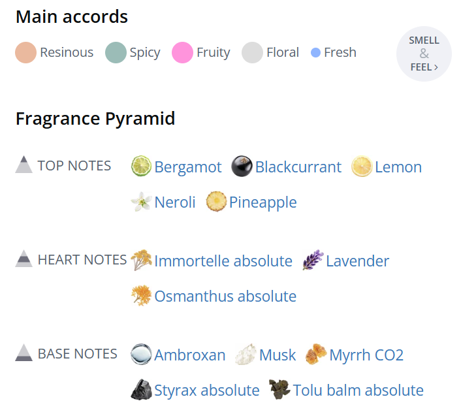Click the Ambroxan crystal icon
Screen dimensions: 461x414
coord(141,355)
